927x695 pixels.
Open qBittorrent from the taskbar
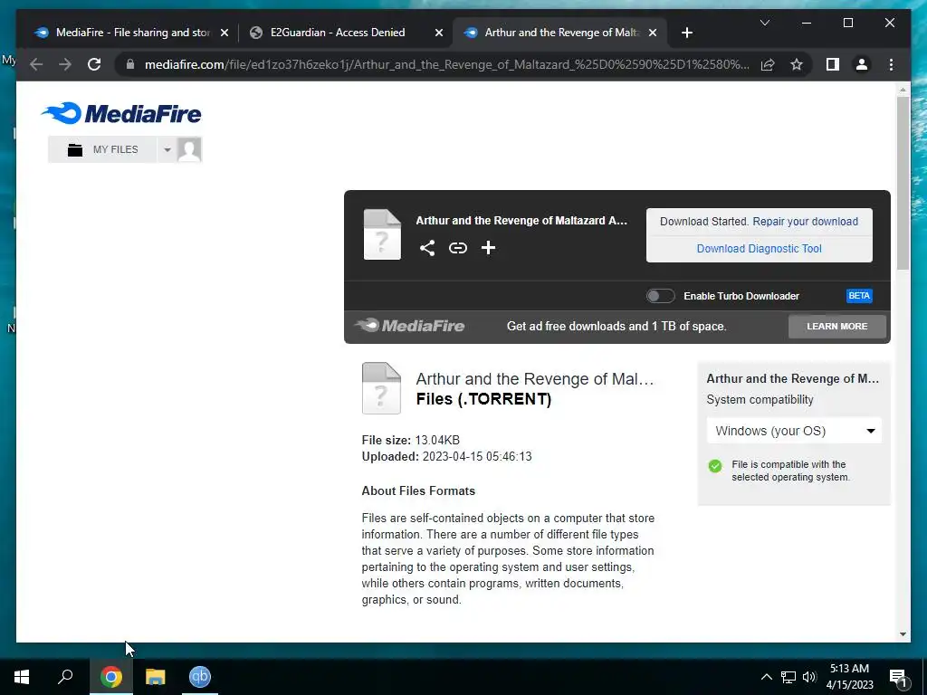[200, 677]
